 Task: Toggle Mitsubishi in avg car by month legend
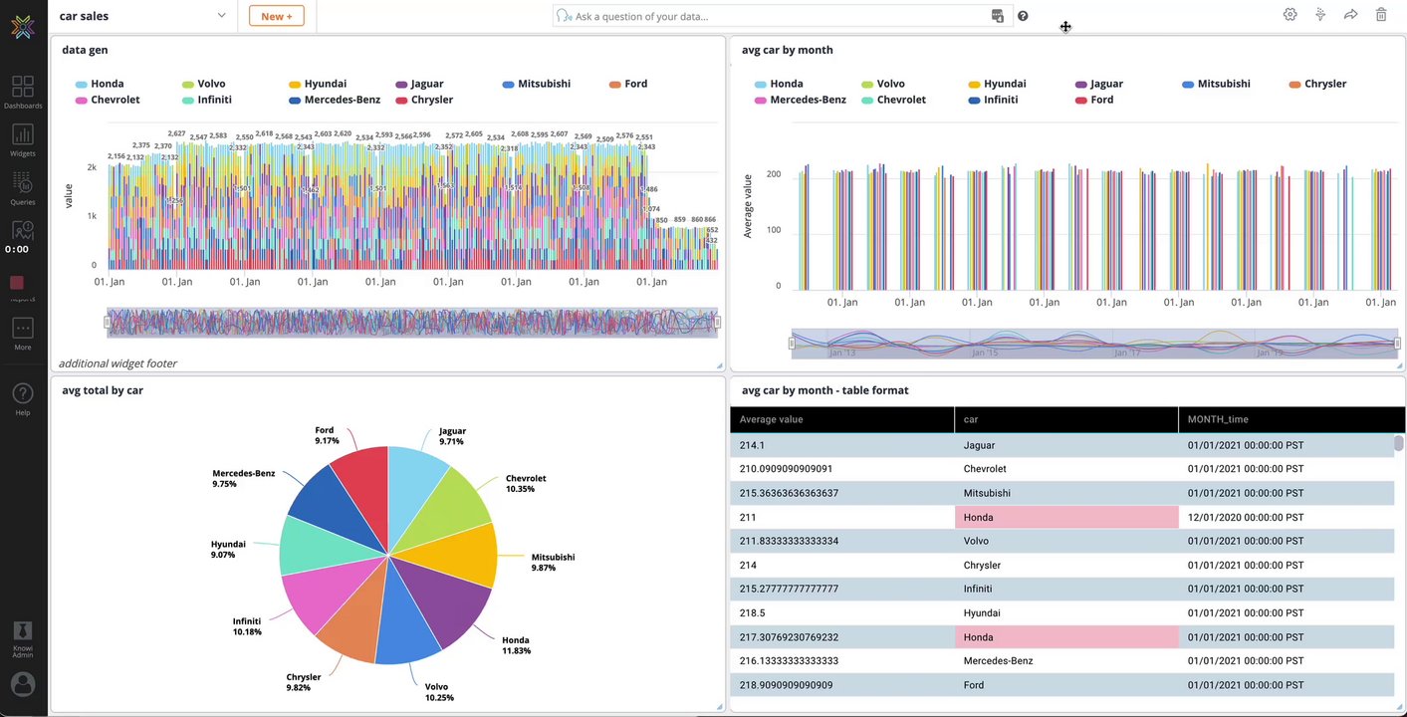[1216, 84]
